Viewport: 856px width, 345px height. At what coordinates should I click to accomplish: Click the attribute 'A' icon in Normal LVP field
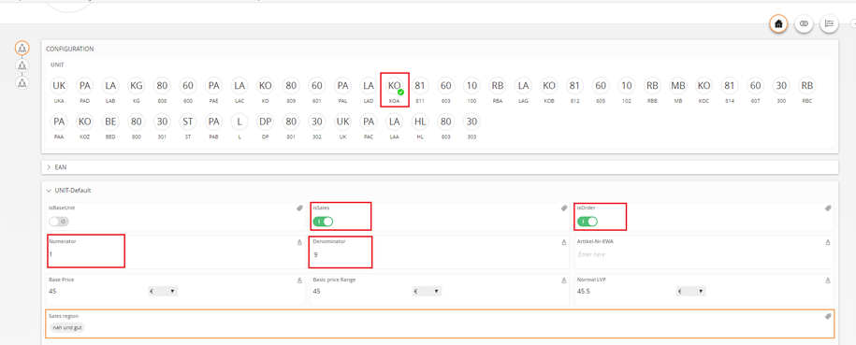828,280
